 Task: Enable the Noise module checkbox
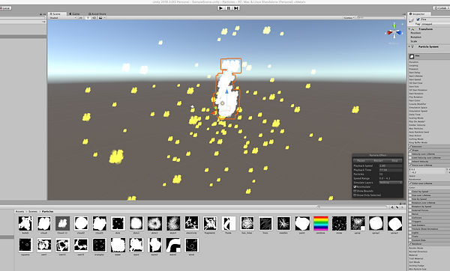pyautogui.click(x=410, y=213)
